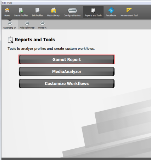The image size is (151, 160).
Task: Open the File menu
Action: pyautogui.click(x=4, y=3)
